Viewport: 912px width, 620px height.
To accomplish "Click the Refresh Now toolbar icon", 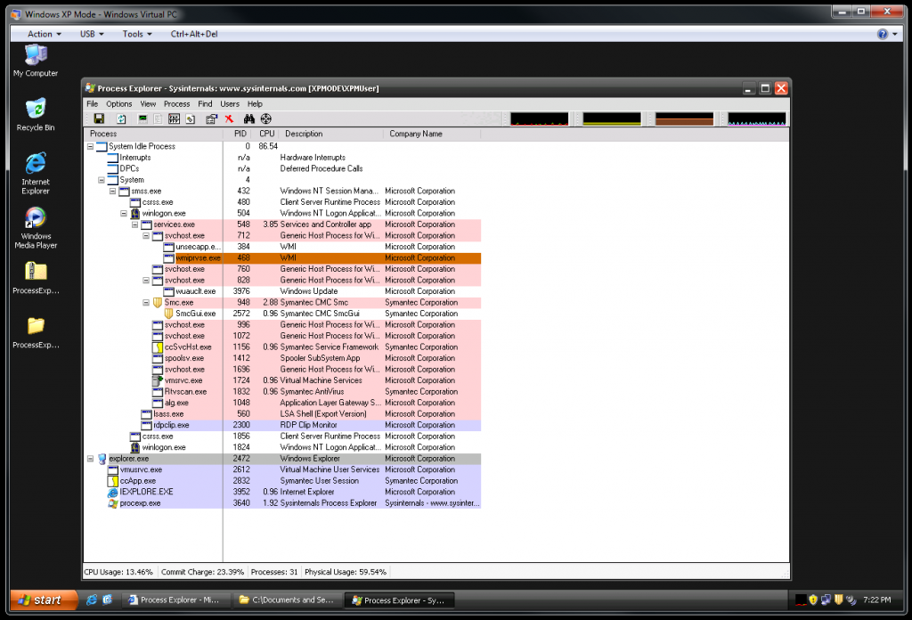I will (121, 118).
